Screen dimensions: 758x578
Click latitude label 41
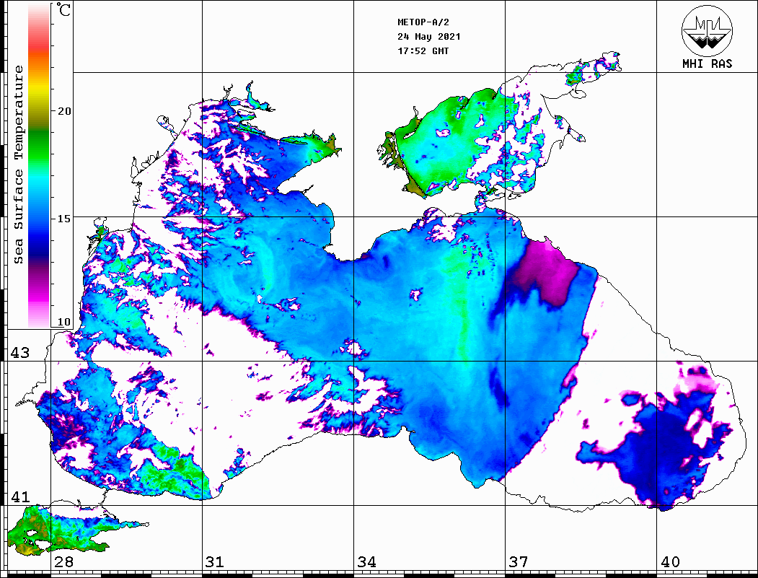coord(19,497)
